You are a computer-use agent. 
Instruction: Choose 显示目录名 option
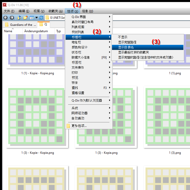pyautogui.click(x=148, y=47)
